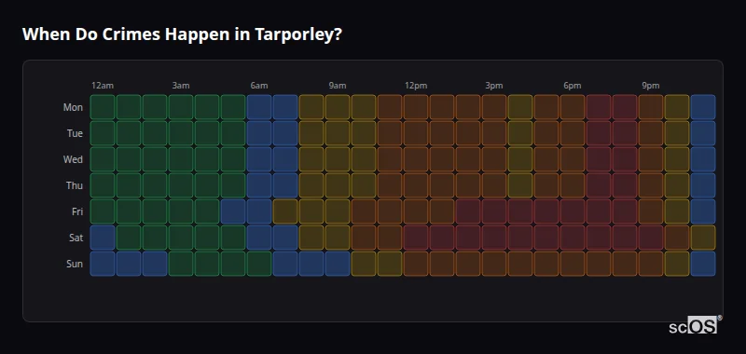Click the "3pm" column label
This screenshot has height=354, width=746.
click(x=494, y=86)
